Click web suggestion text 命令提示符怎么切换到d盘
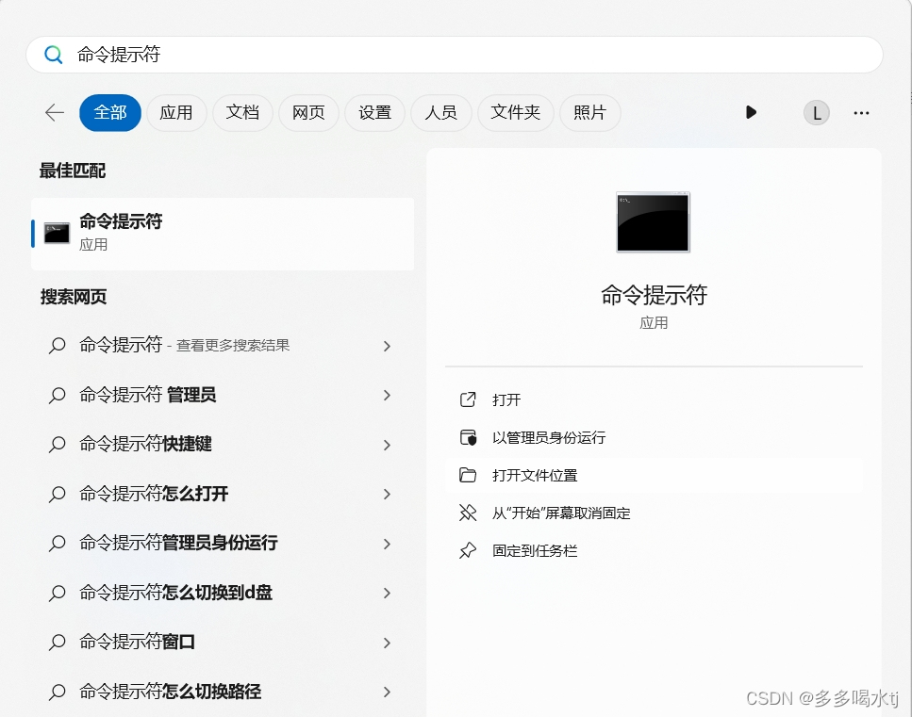This screenshot has height=717, width=912. coord(175,592)
